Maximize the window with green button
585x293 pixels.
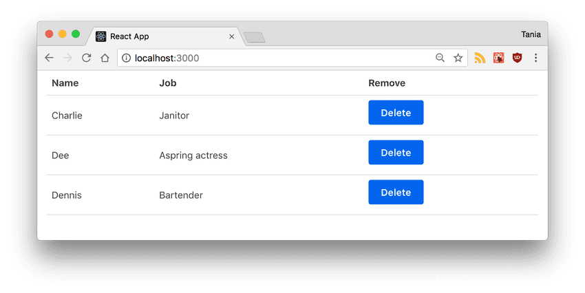coord(76,34)
